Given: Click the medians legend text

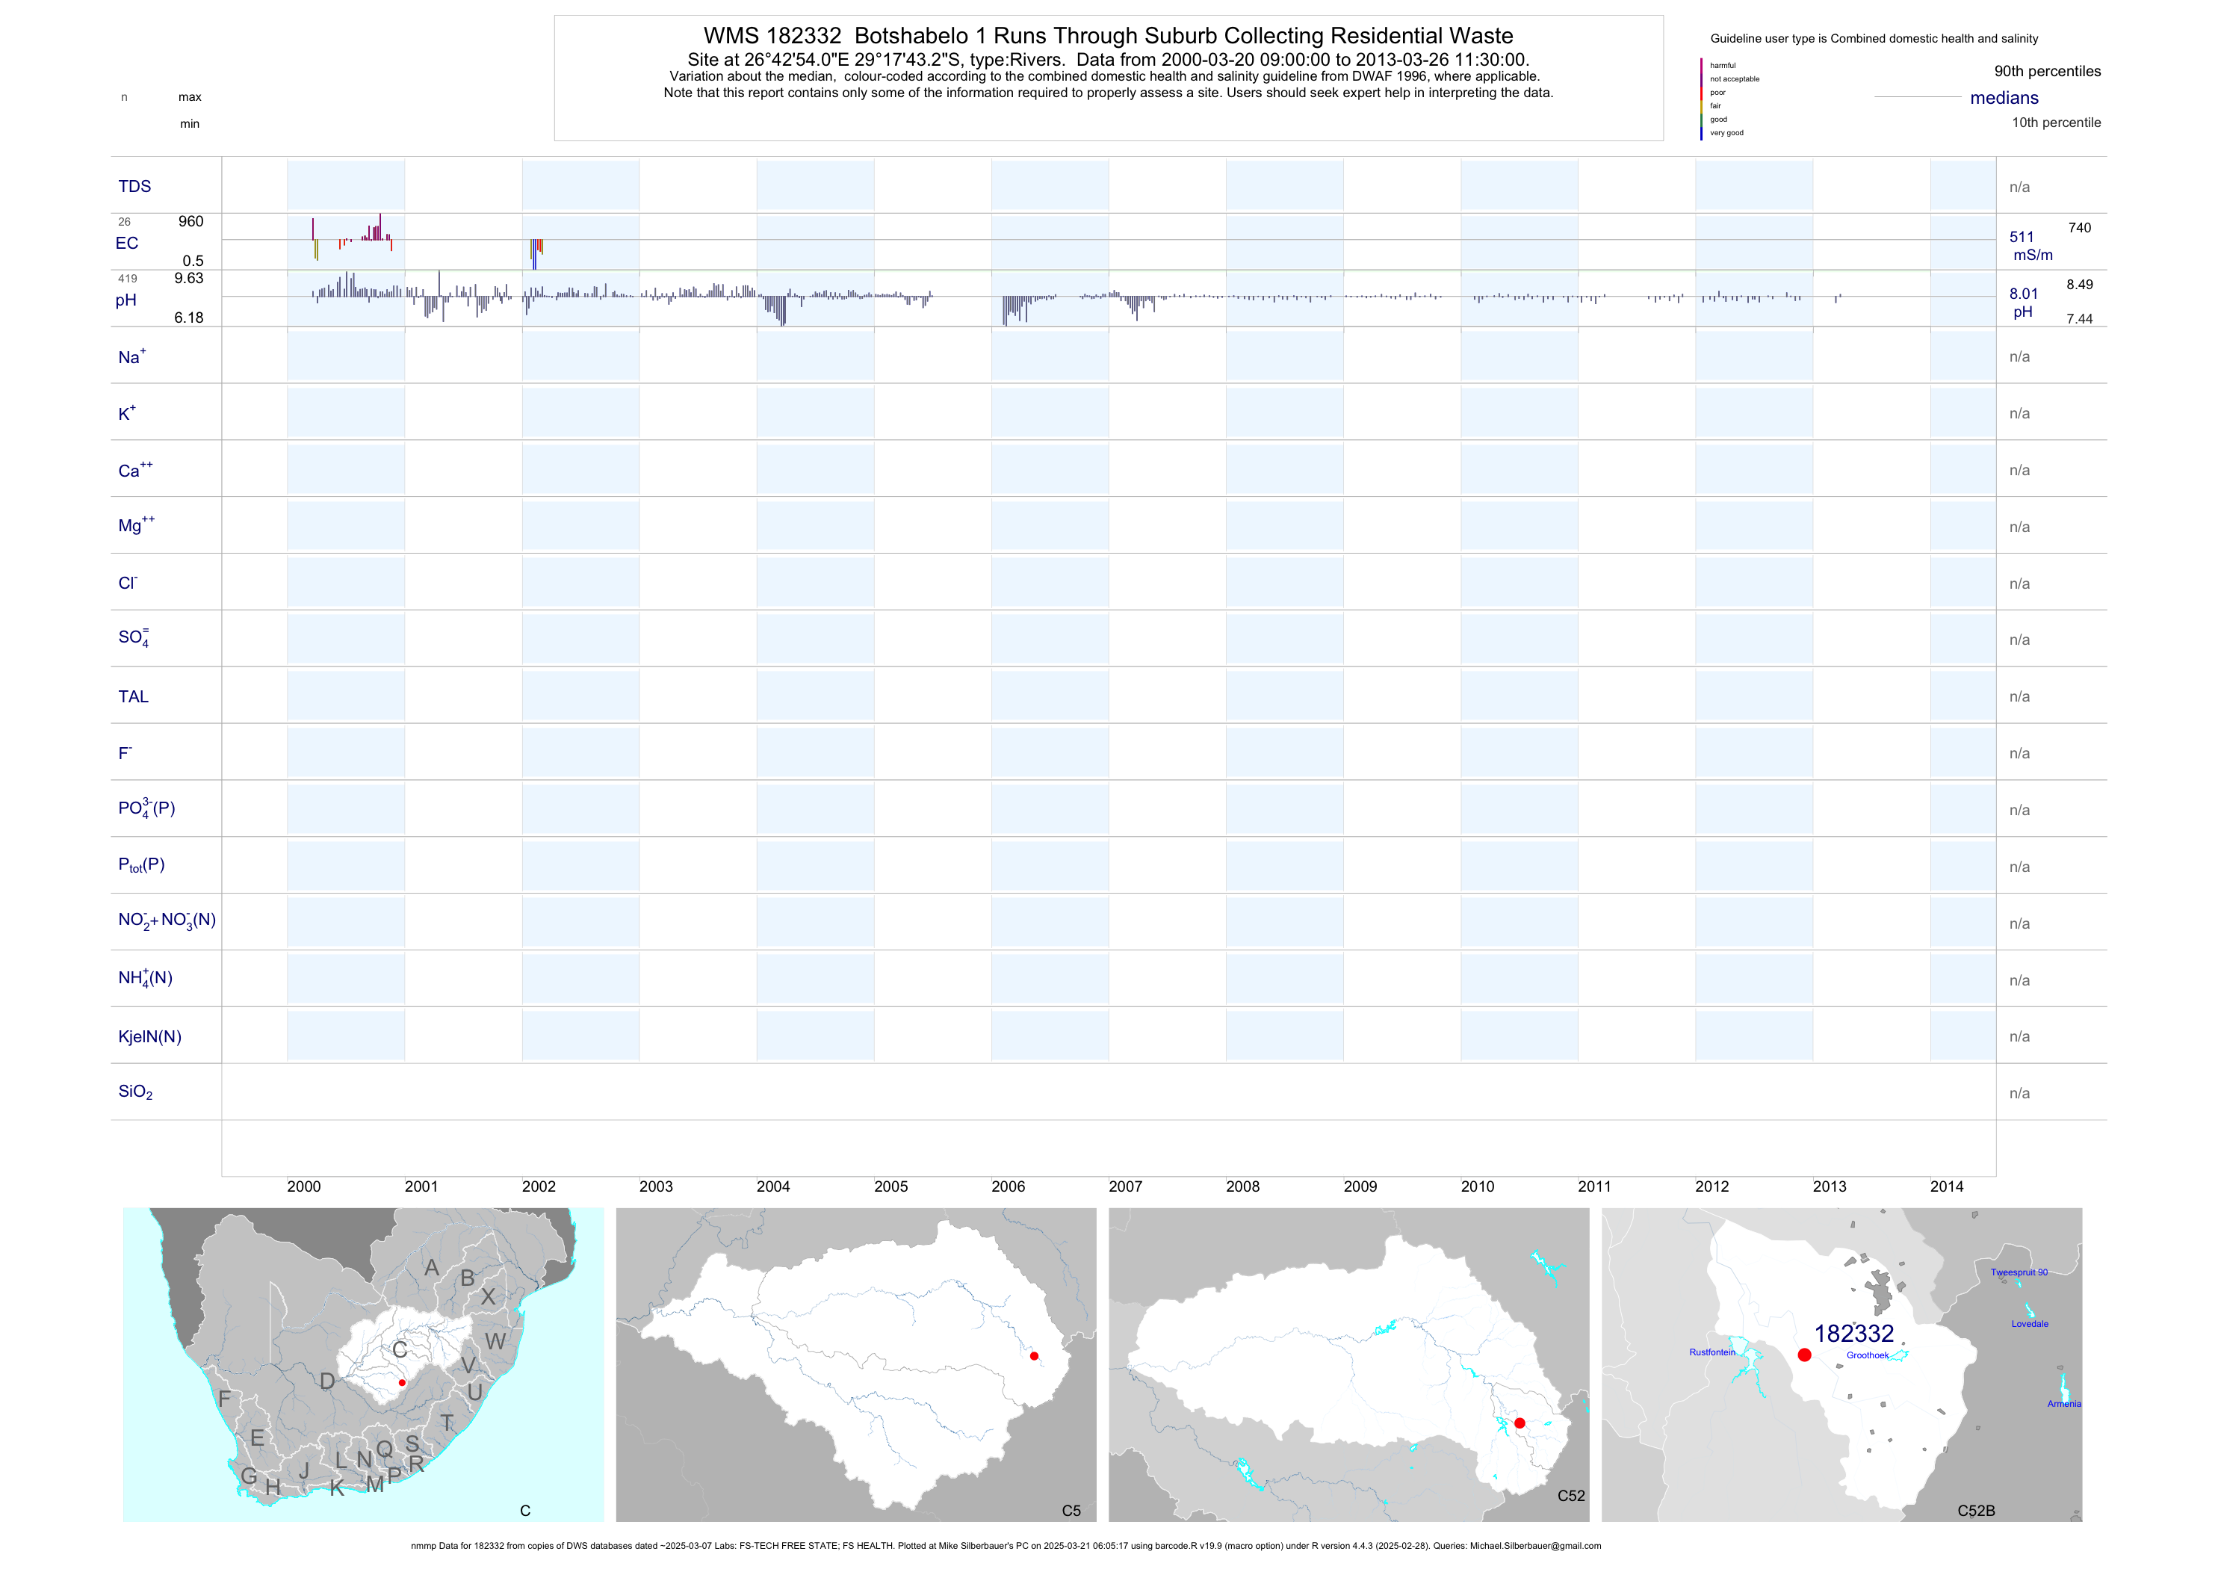Looking at the screenshot, I should point(2004,98).
